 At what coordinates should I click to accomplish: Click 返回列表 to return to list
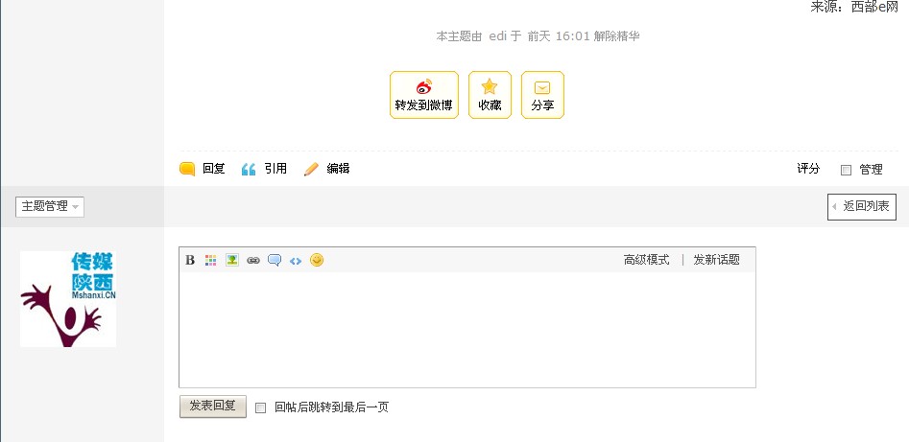pyautogui.click(x=861, y=207)
